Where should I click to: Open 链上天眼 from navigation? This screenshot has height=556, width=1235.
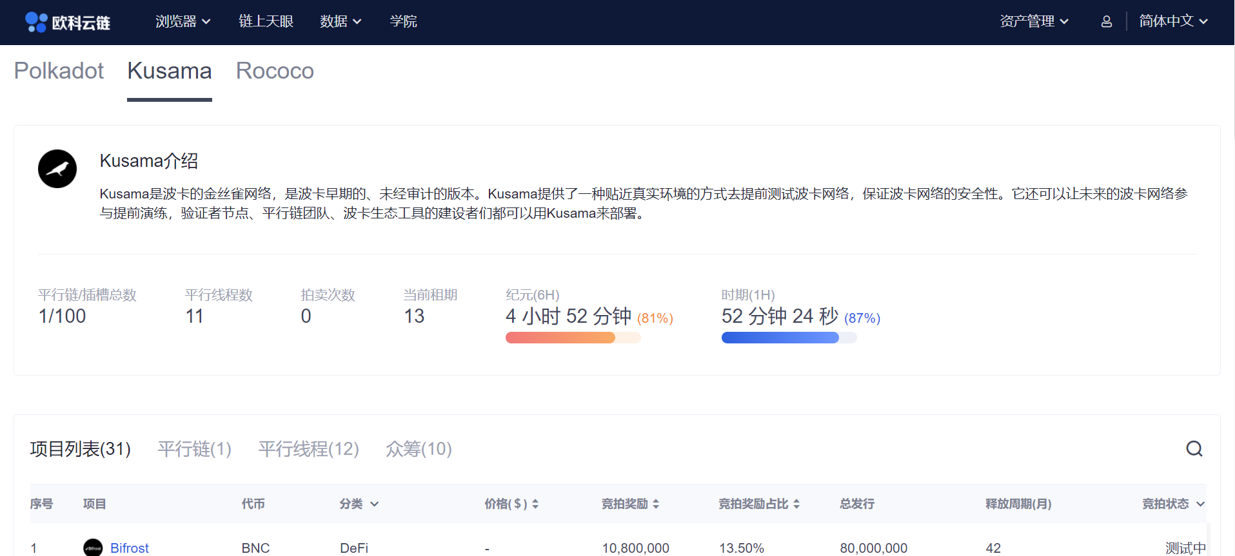pos(266,22)
